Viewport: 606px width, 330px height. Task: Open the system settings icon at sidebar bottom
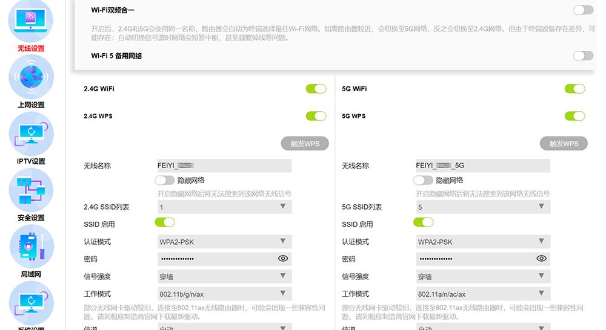[32, 303]
